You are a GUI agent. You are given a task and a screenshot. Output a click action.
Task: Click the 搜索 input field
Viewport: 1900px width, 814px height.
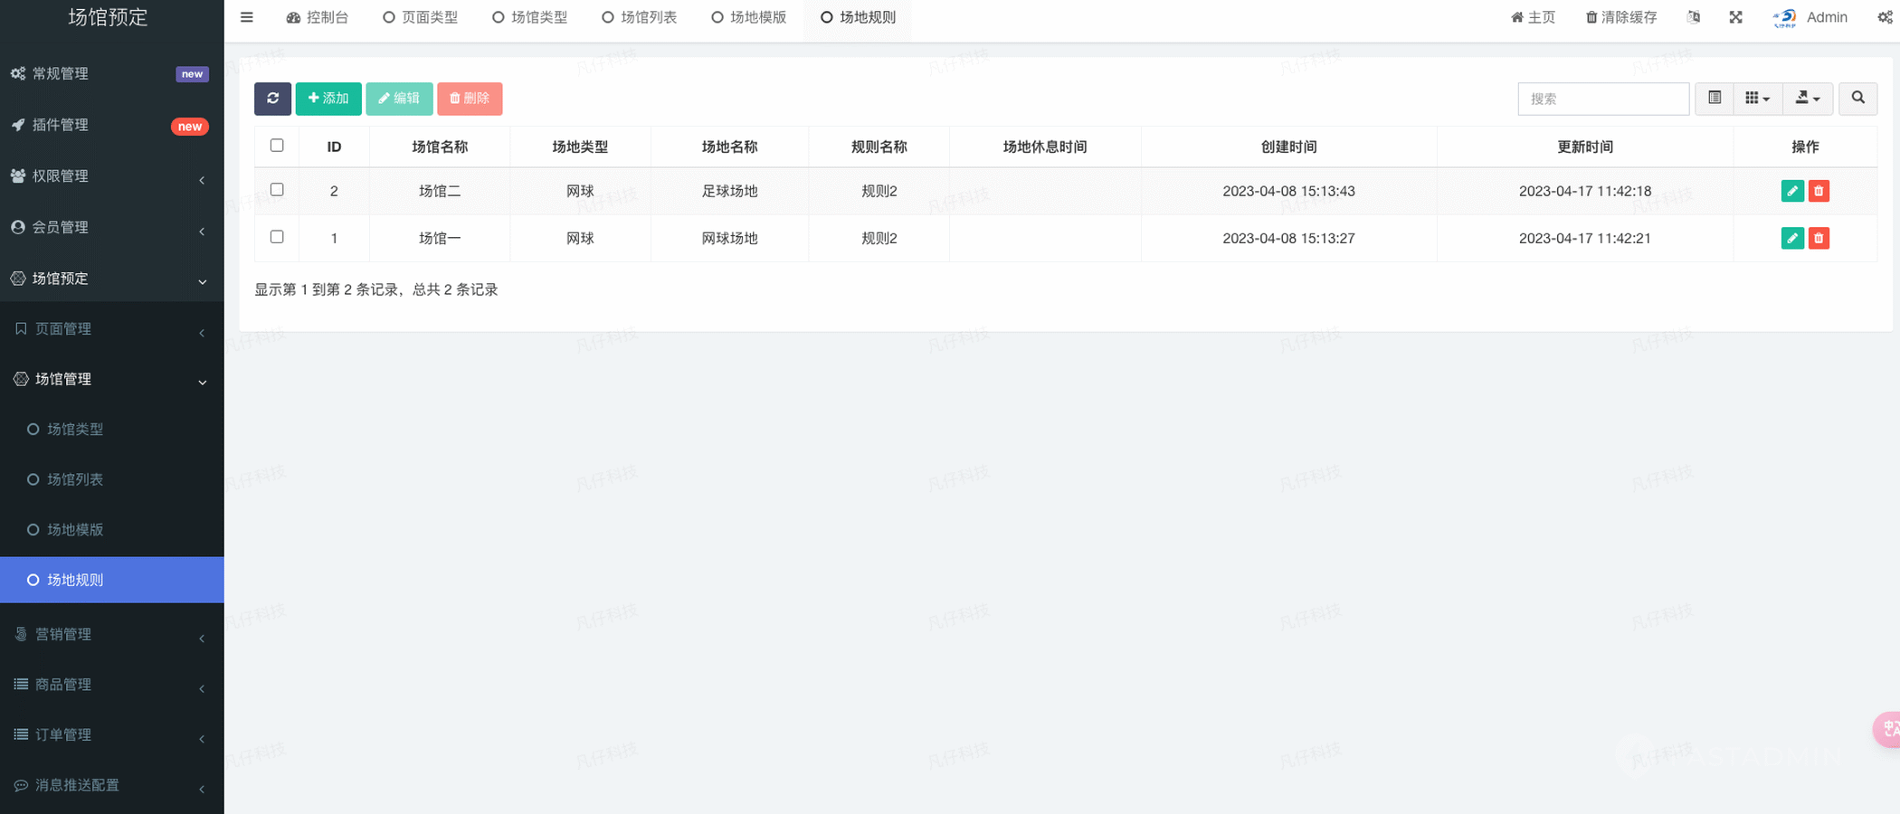pos(1602,99)
